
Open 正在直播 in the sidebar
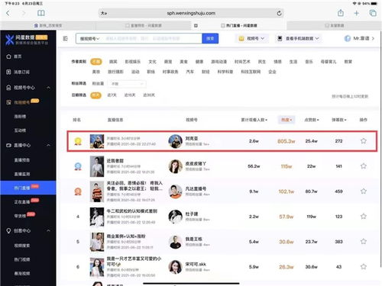22,202
